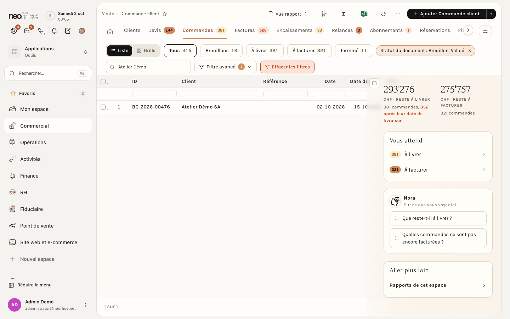The image size is (510, 319).
Task: Click the neoffice logo
Action: coord(23,16)
